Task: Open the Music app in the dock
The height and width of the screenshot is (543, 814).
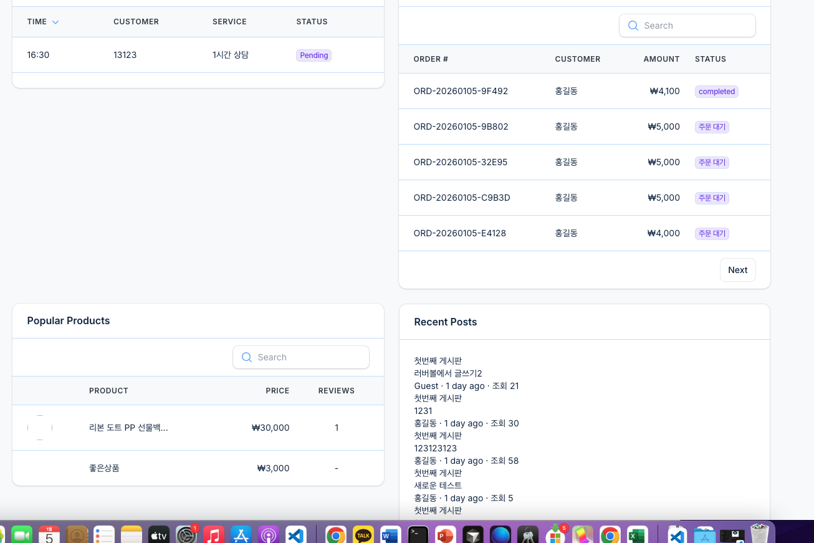Action: coord(213,535)
